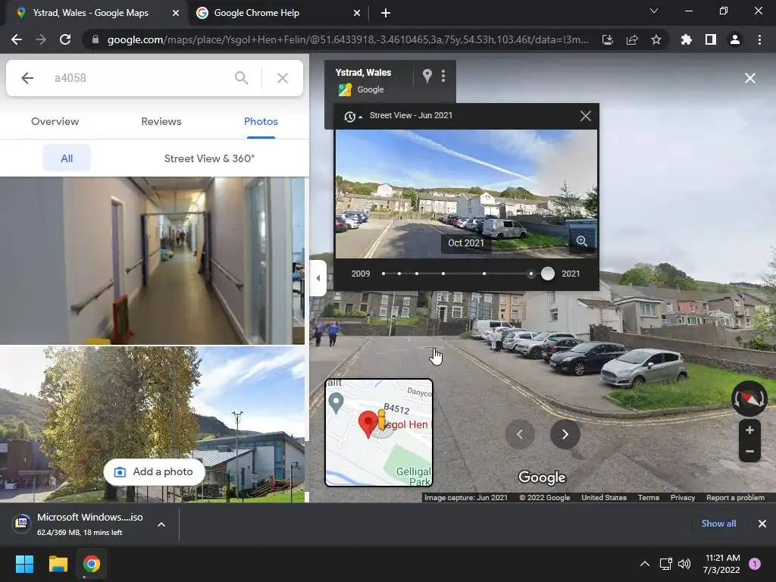Screen dimensions: 776x582
Task: Click the Google logo in Street View
Action: click(x=542, y=477)
